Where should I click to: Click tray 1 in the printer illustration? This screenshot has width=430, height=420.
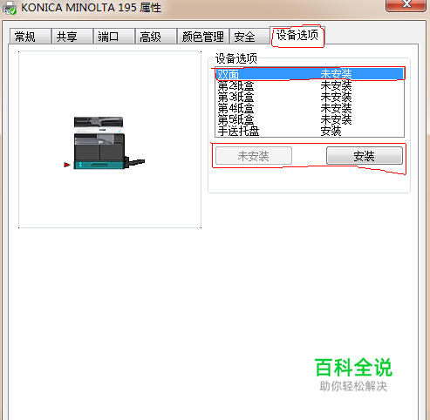[x=99, y=165]
